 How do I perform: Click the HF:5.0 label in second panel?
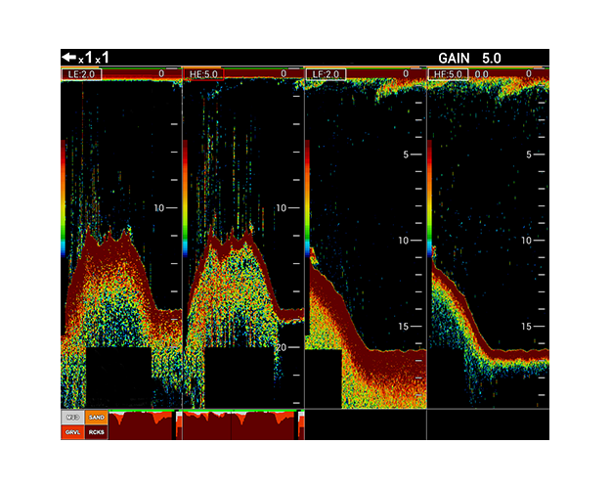coord(204,73)
